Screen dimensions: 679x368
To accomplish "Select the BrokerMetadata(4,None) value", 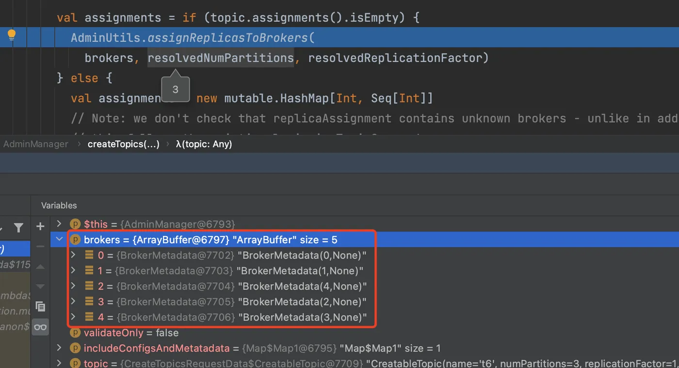I will click(x=302, y=286).
